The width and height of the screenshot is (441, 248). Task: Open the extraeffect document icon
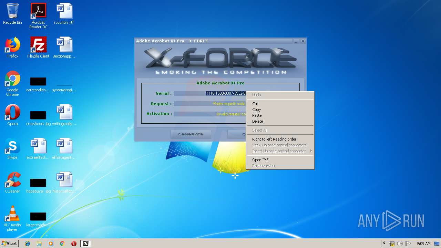(38, 149)
